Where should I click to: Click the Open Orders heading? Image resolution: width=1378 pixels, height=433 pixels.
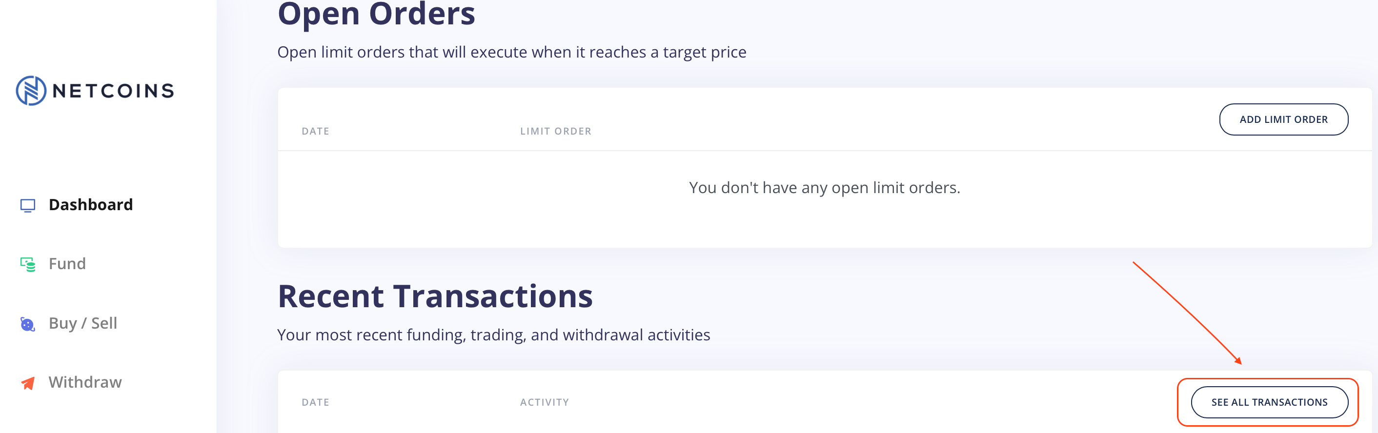click(x=376, y=15)
